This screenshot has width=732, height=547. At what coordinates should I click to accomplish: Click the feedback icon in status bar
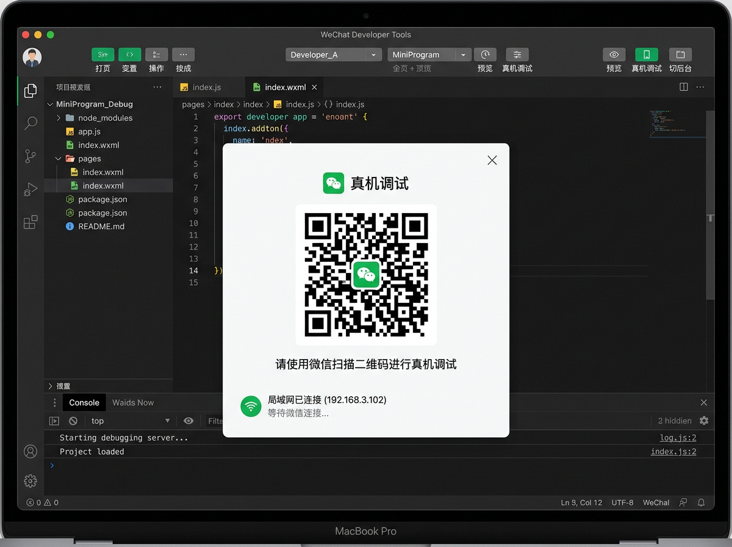[683, 503]
